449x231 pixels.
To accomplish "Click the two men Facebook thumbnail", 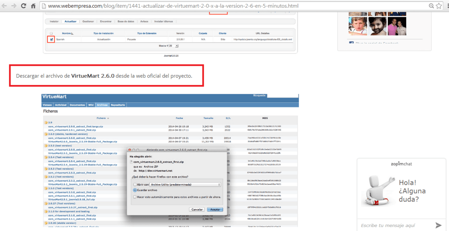I will point(397,26).
